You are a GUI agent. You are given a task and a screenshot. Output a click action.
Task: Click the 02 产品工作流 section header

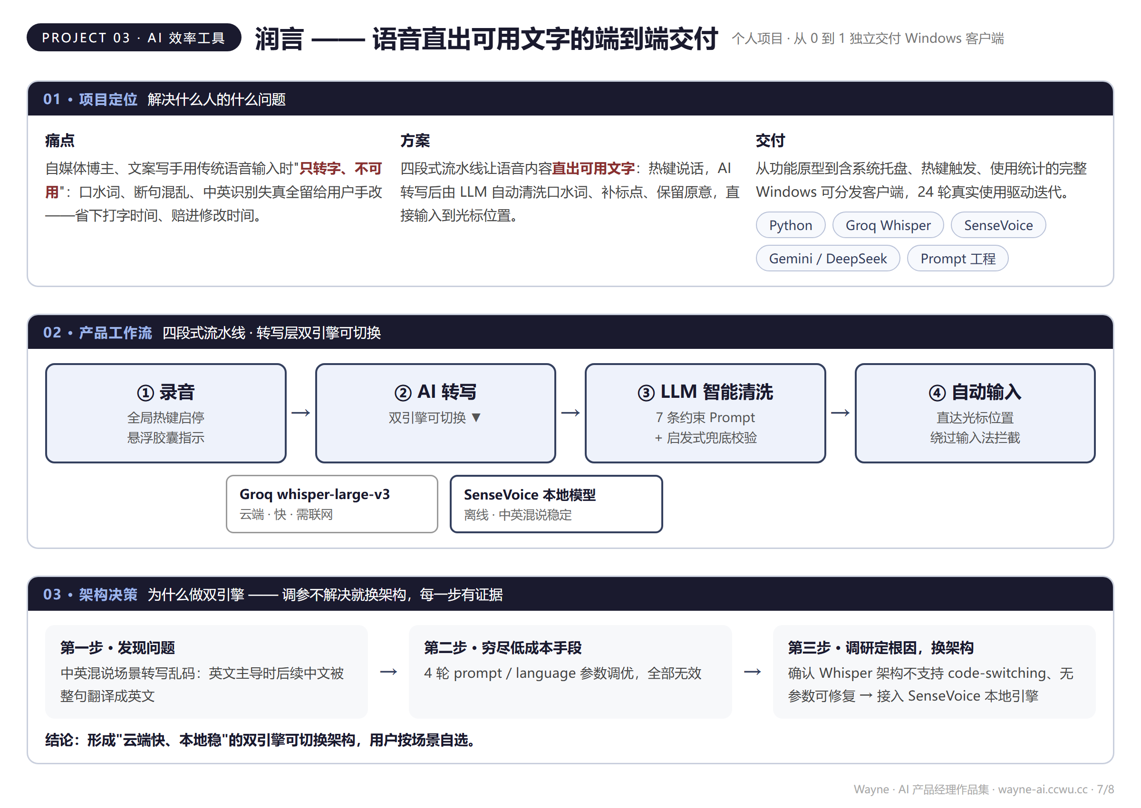[x=570, y=332]
